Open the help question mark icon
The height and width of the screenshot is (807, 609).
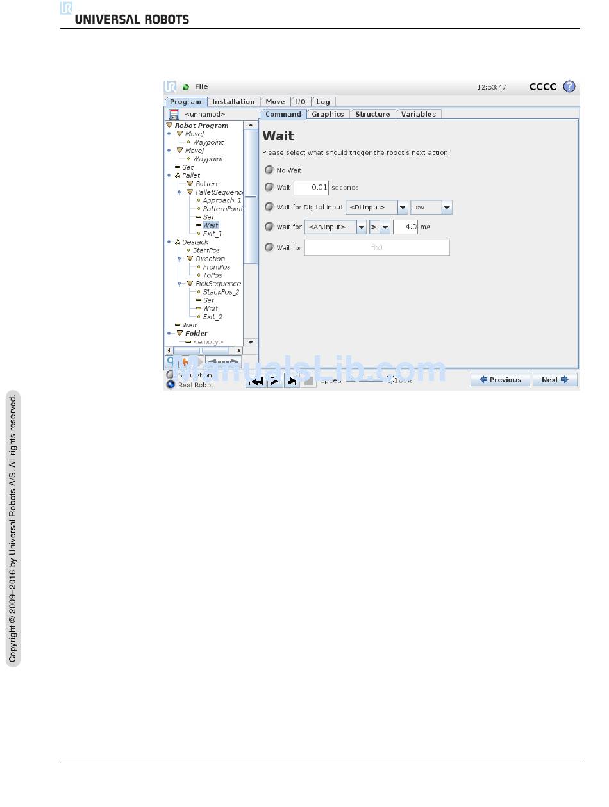click(x=569, y=86)
